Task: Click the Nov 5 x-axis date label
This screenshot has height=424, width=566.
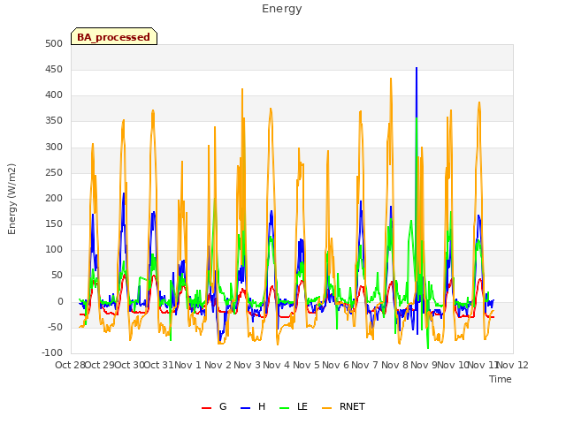Action: tap(306, 365)
